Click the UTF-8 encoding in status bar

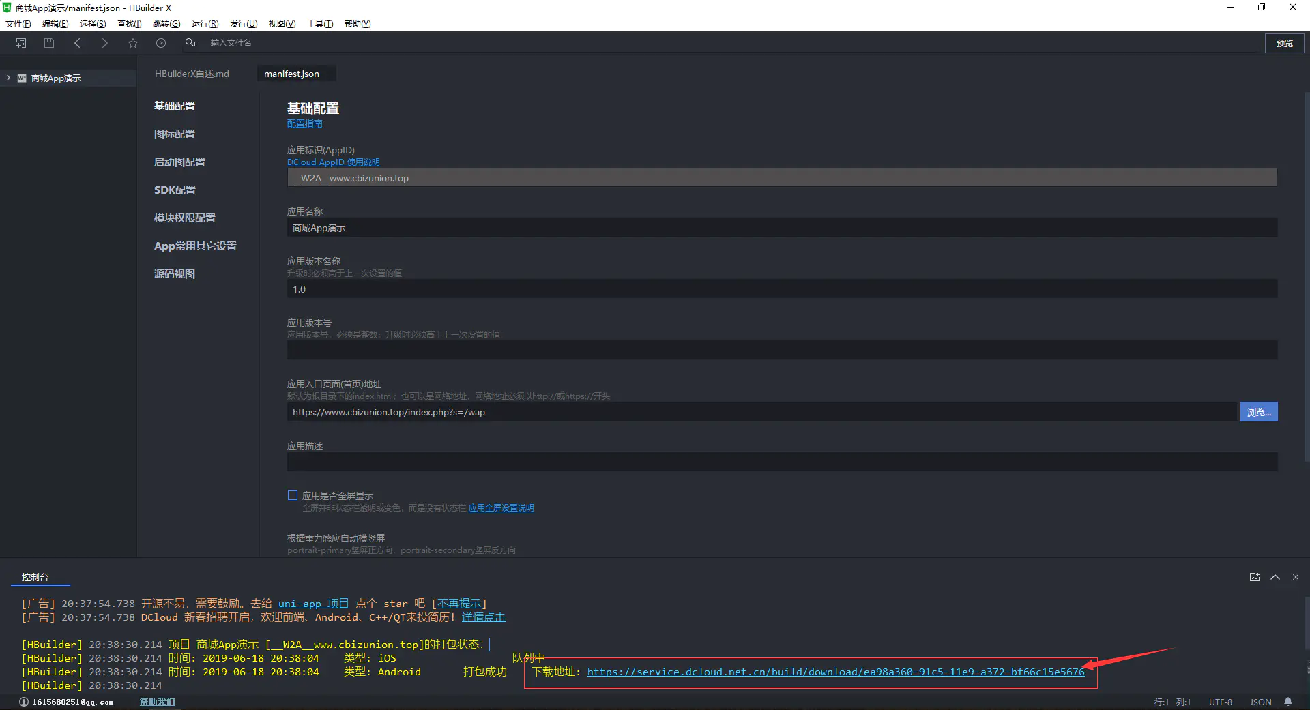pos(1221,702)
